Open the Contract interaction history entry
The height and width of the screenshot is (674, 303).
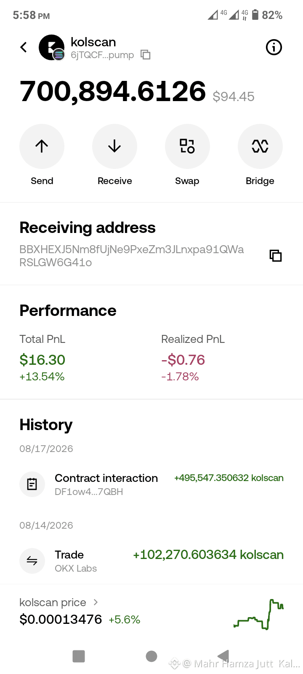point(151,484)
